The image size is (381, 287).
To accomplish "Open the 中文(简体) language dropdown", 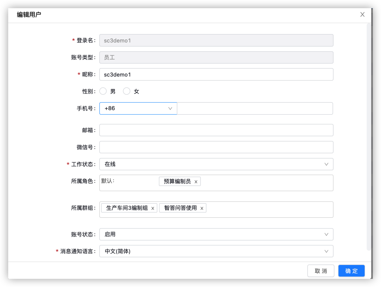I will click(x=216, y=251).
